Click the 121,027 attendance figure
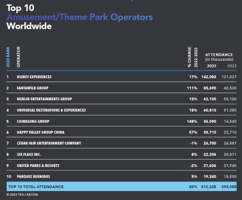This screenshot has width=242, height=200. (229, 77)
